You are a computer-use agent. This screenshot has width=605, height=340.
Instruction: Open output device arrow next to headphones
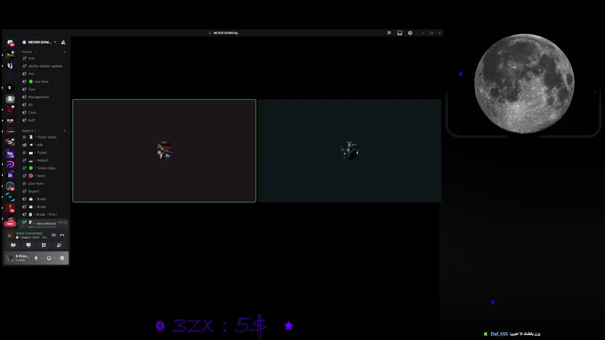coord(54,258)
